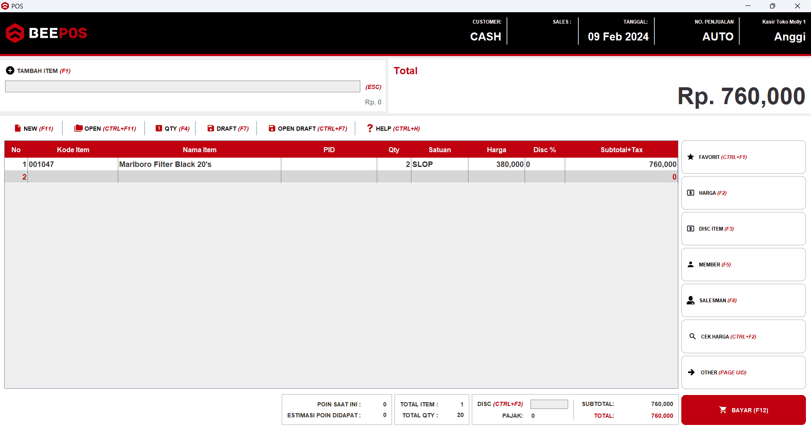Click the DISC ITEM (F3) button

point(743,228)
